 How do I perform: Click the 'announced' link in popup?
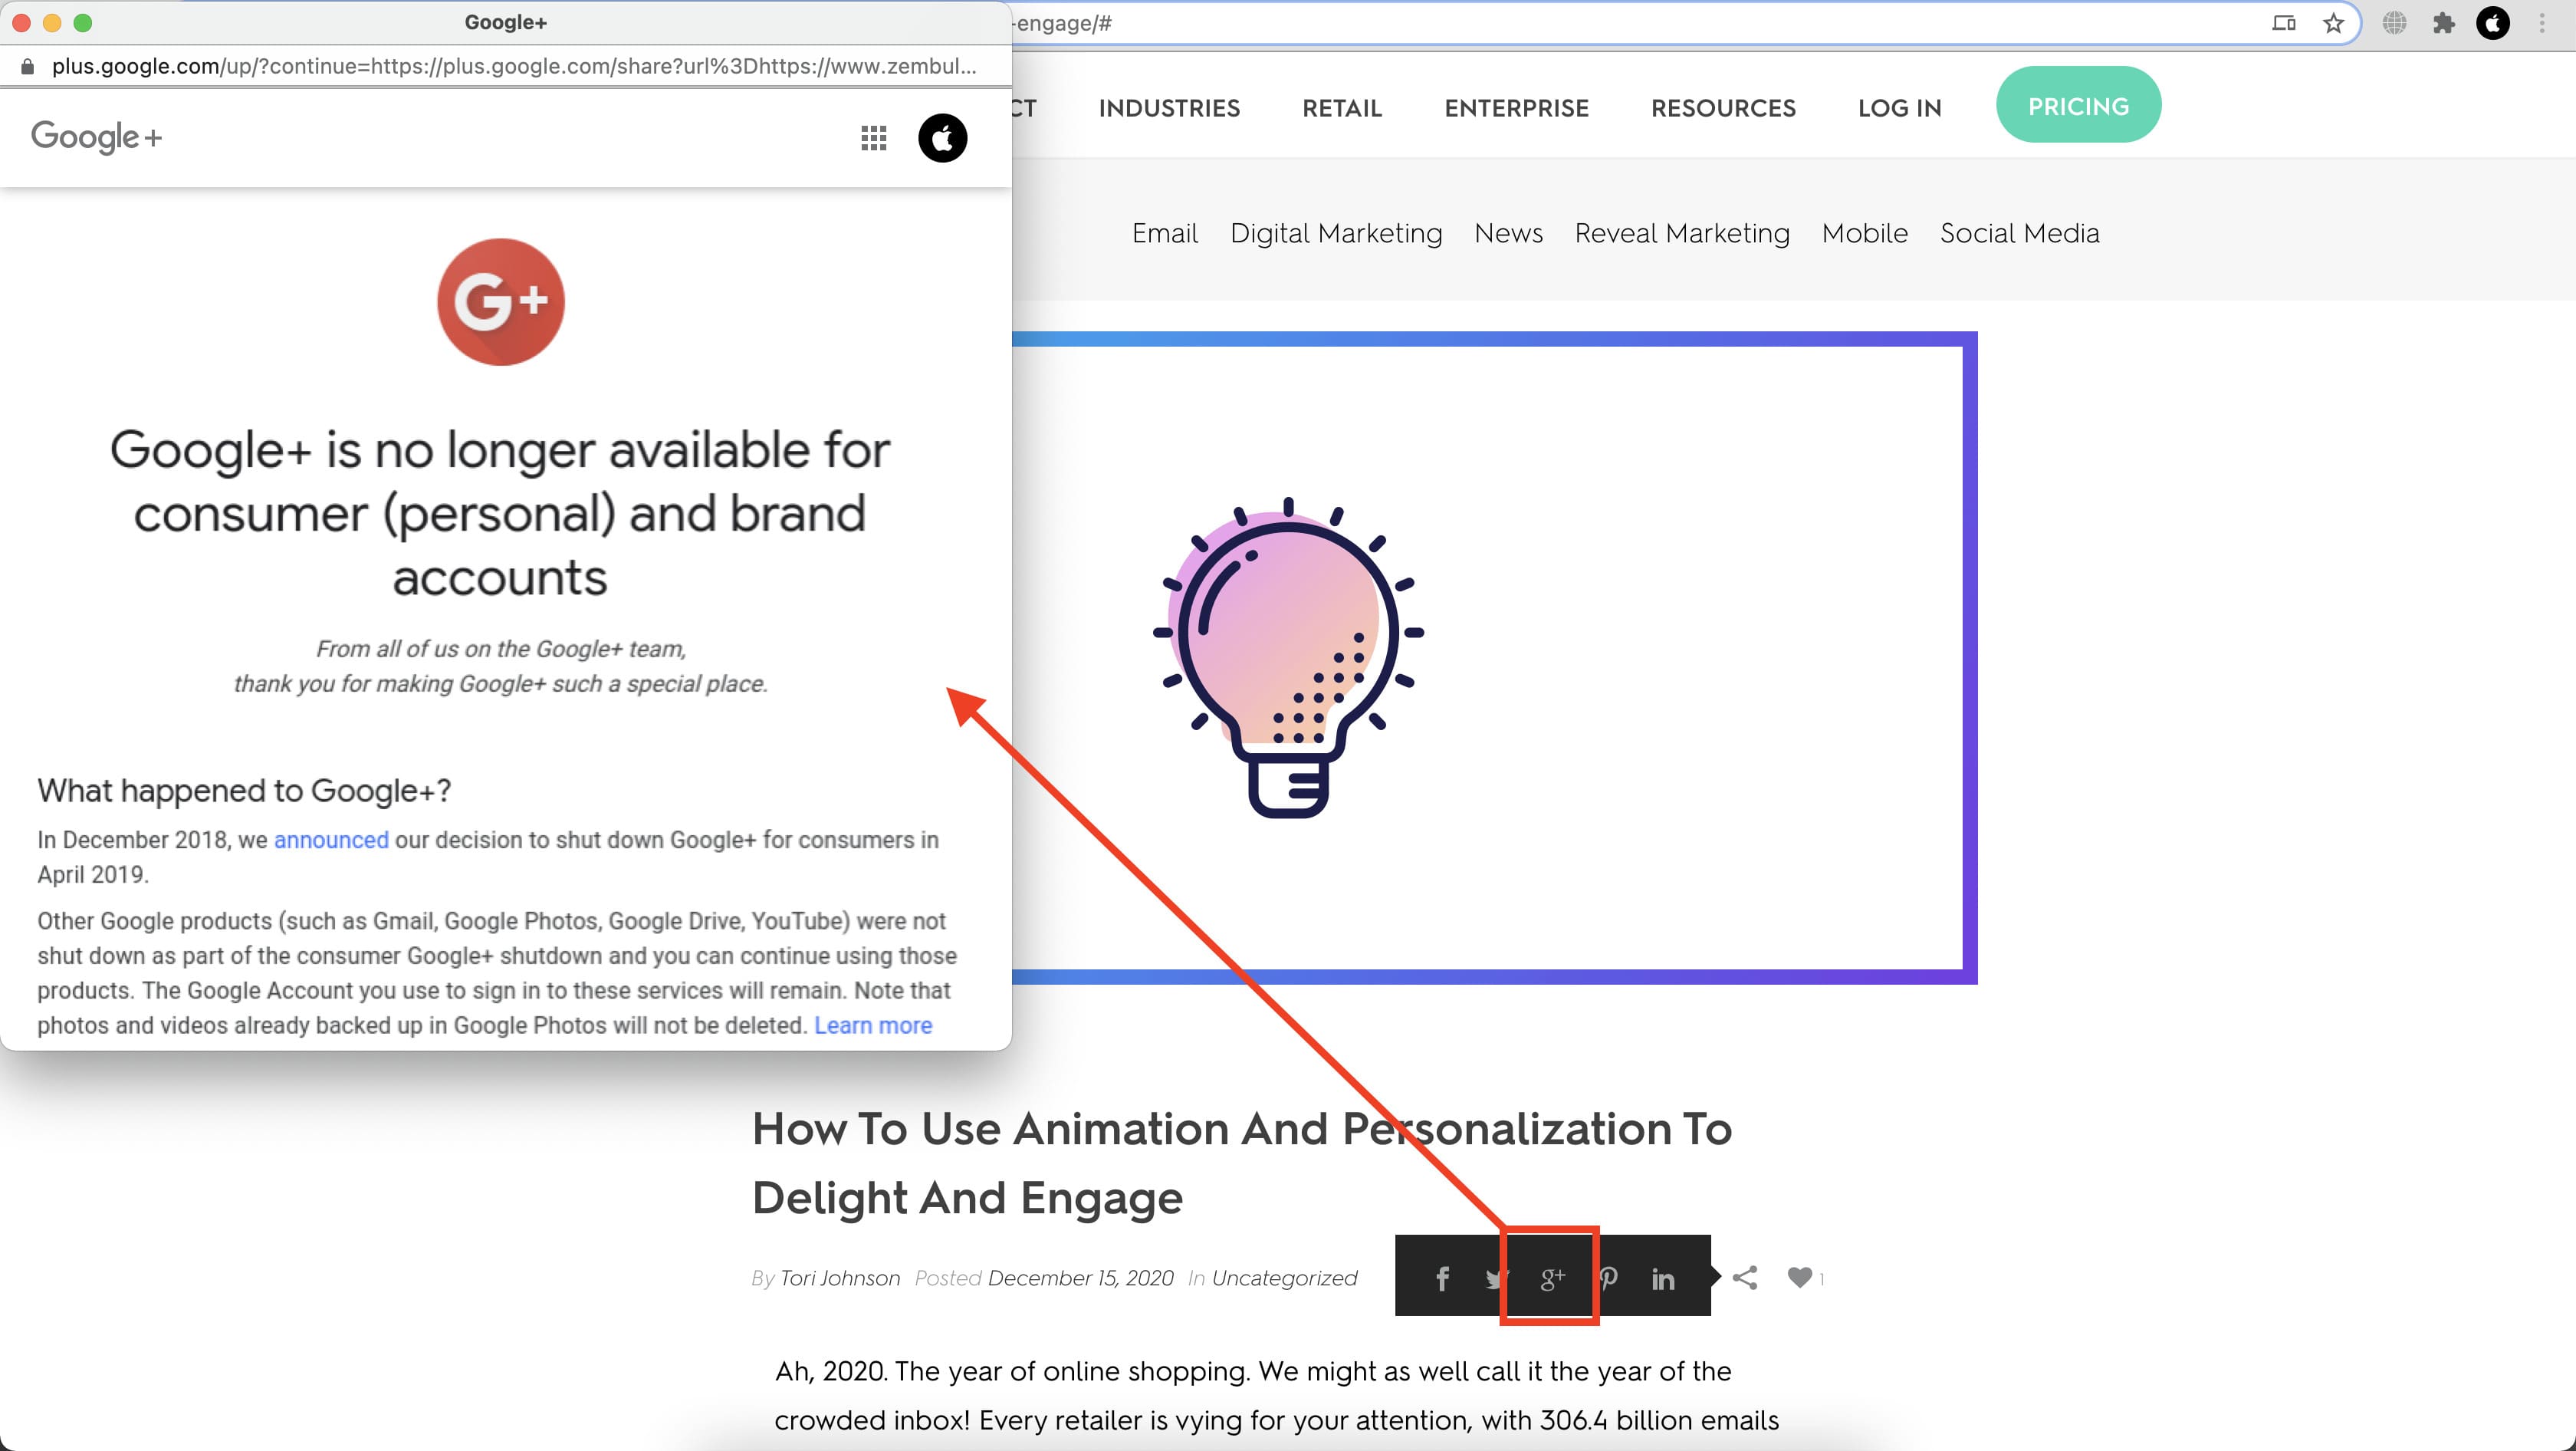click(331, 840)
